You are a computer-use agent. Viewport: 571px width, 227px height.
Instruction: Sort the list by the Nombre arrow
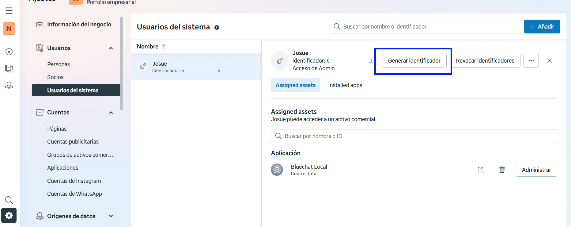(x=164, y=46)
